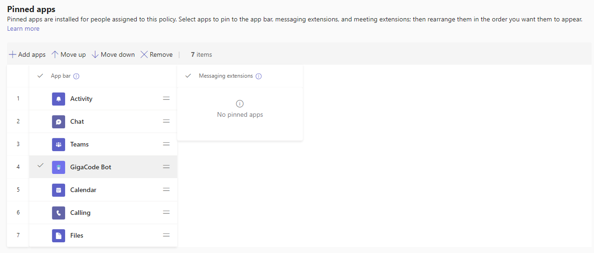Image resolution: width=594 pixels, height=253 pixels.
Task: Click the Calling phone icon
Action: [x=59, y=213]
